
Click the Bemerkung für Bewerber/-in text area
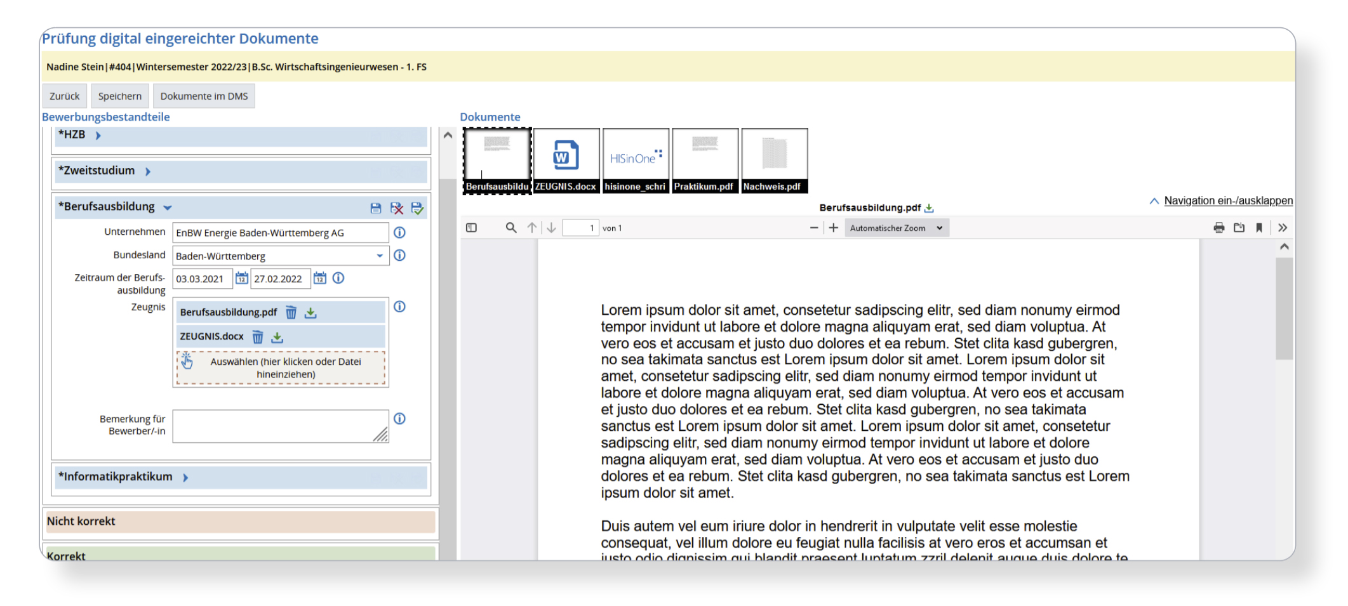click(x=281, y=426)
